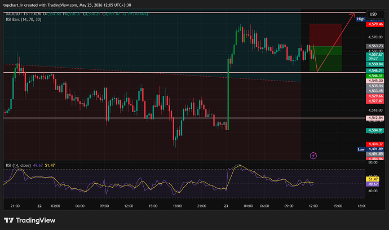The width and height of the screenshot is (389, 230).
Task: Click the Low price marker label
Action: tap(361, 149)
